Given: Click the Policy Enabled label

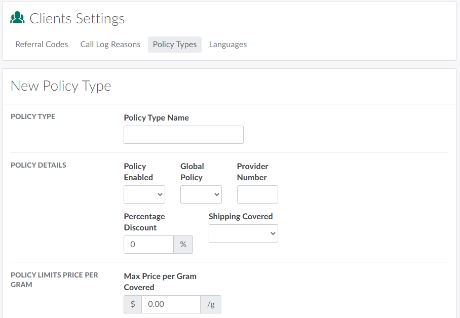Looking at the screenshot, I should [138, 172].
